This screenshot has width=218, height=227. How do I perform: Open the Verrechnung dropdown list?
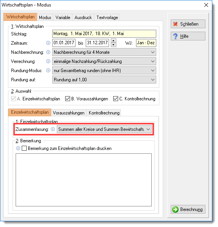click(x=104, y=61)
